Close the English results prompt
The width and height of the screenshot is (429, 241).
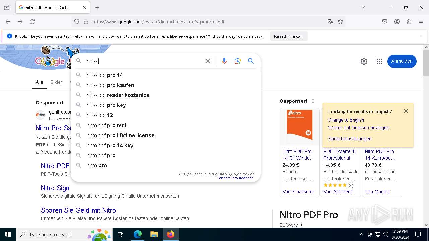406,111
